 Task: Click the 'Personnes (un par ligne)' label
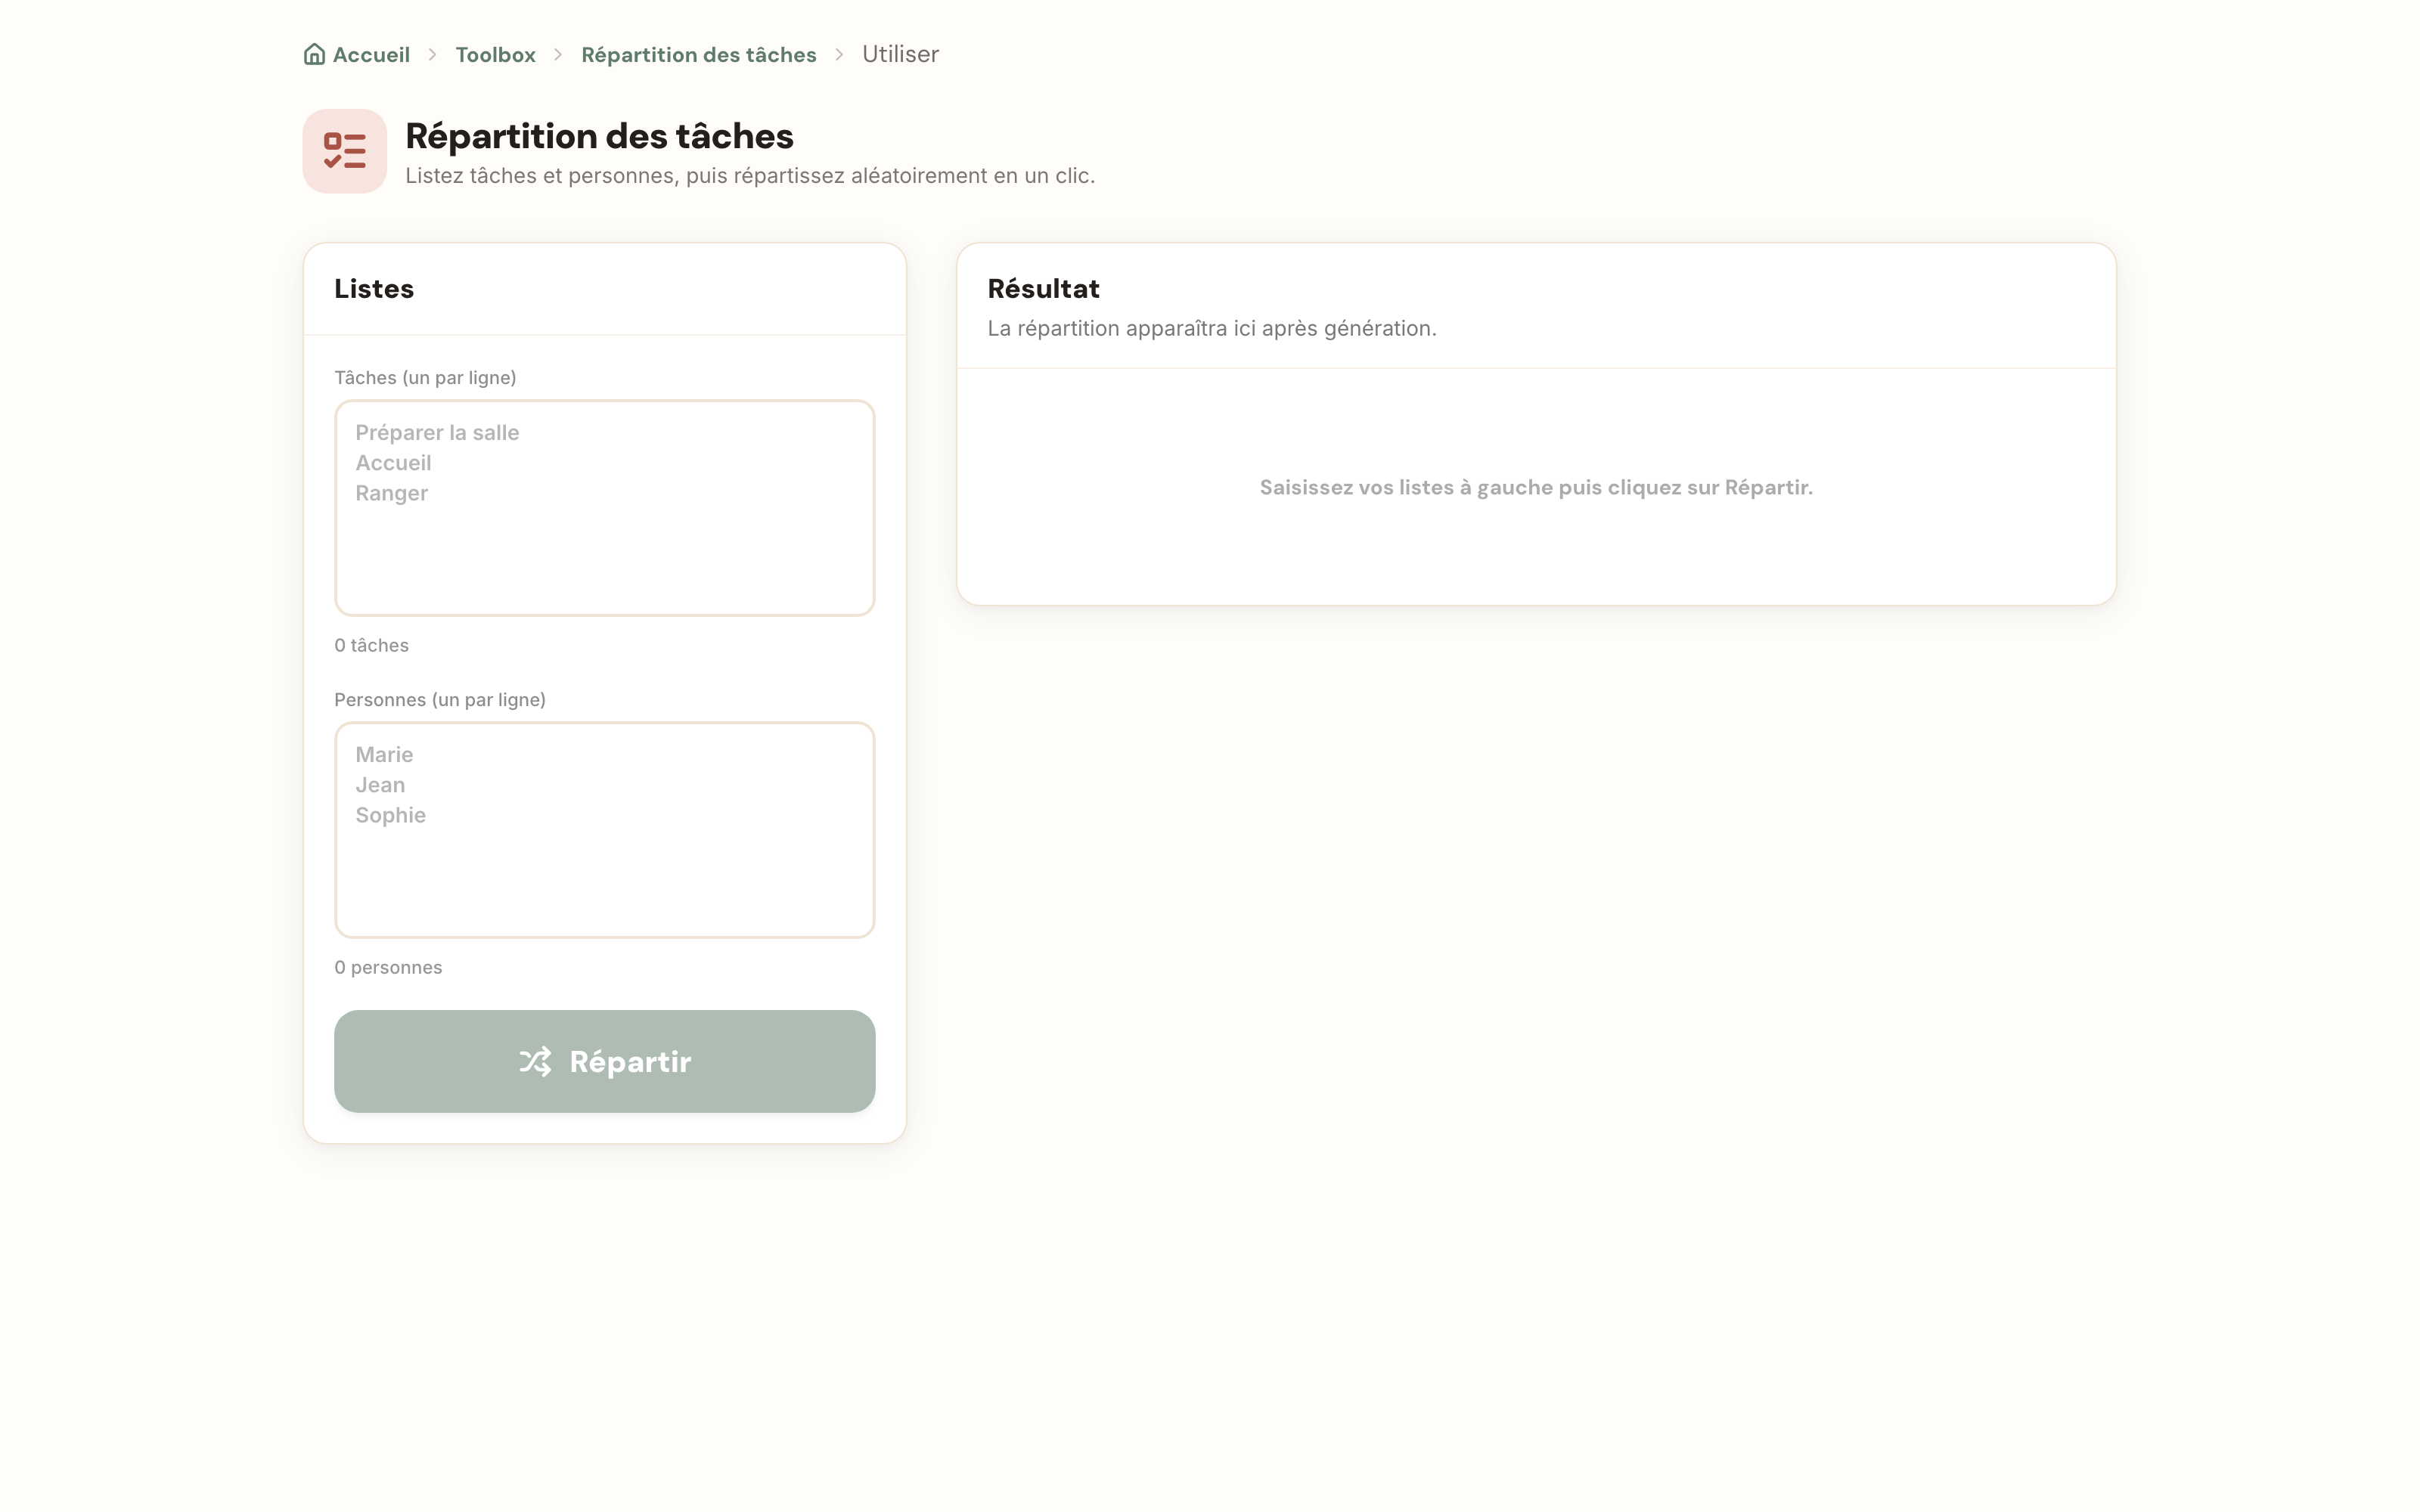click(440, 700)
